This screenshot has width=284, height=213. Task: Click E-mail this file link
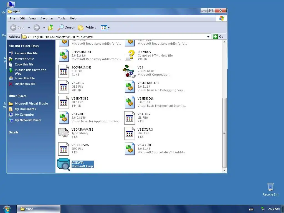point(25,78)
